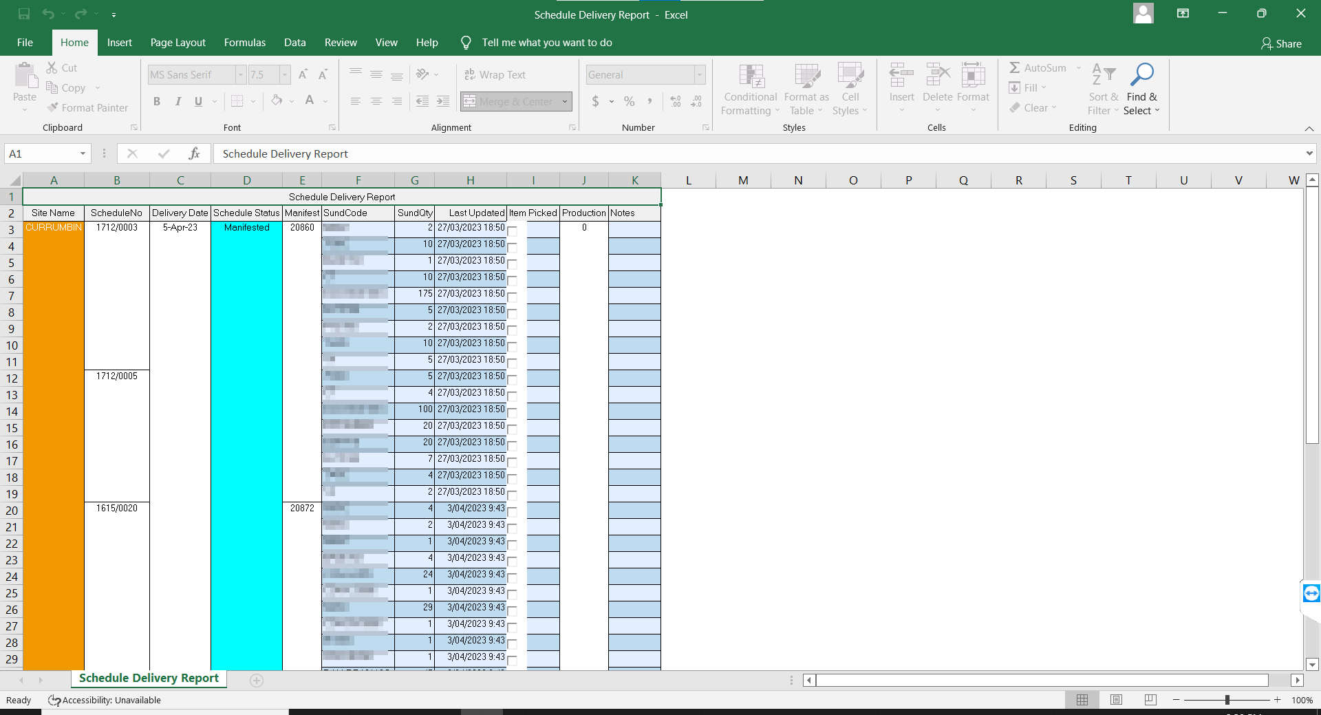Screen dimensions: 1321x715
Task: Click the Page Break Preview icon
Action: 1150,700
